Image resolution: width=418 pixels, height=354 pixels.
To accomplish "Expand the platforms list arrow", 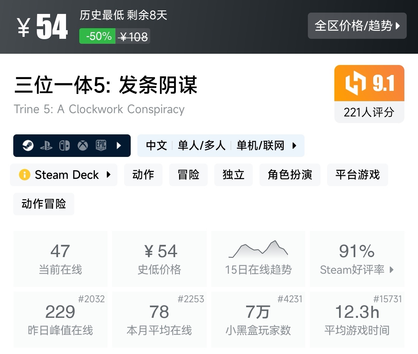I will pyautogui.click(x=119, y=145).
